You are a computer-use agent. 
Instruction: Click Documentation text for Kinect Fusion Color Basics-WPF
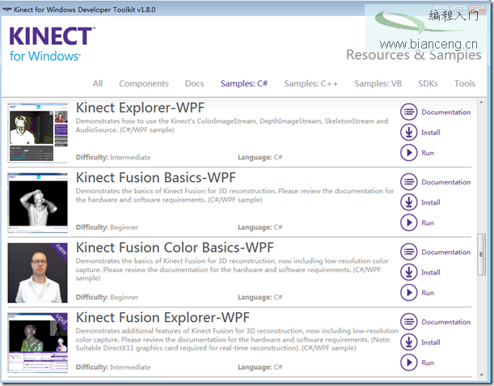click(446, 252)
